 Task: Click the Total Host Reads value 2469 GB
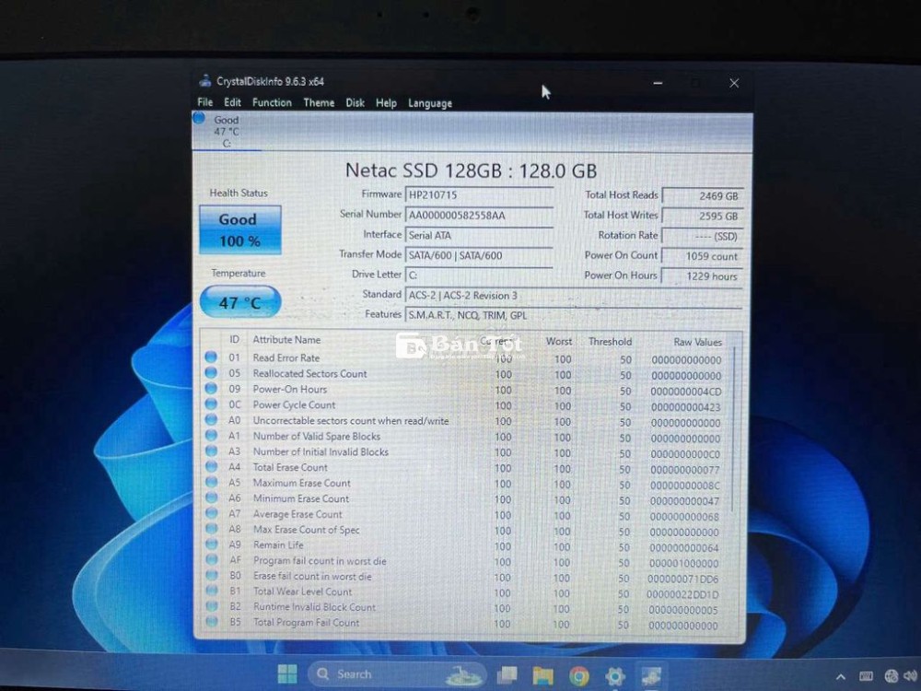(x=702, y=196)
